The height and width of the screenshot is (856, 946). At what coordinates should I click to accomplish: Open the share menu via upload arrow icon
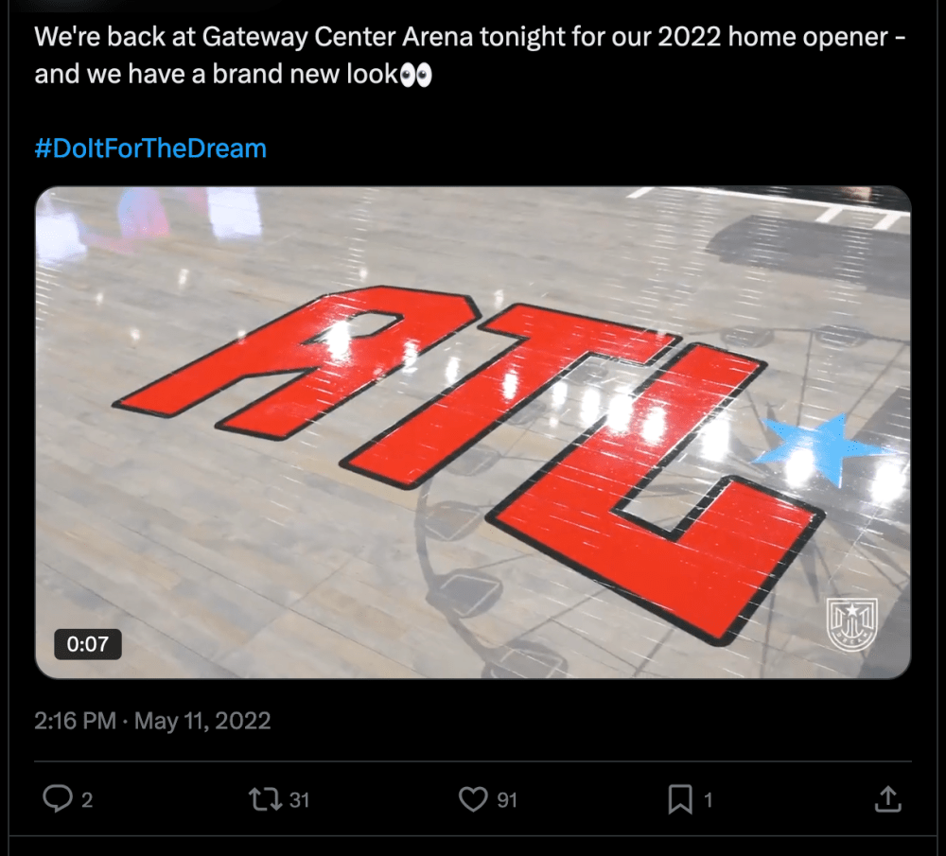[887, 798]
